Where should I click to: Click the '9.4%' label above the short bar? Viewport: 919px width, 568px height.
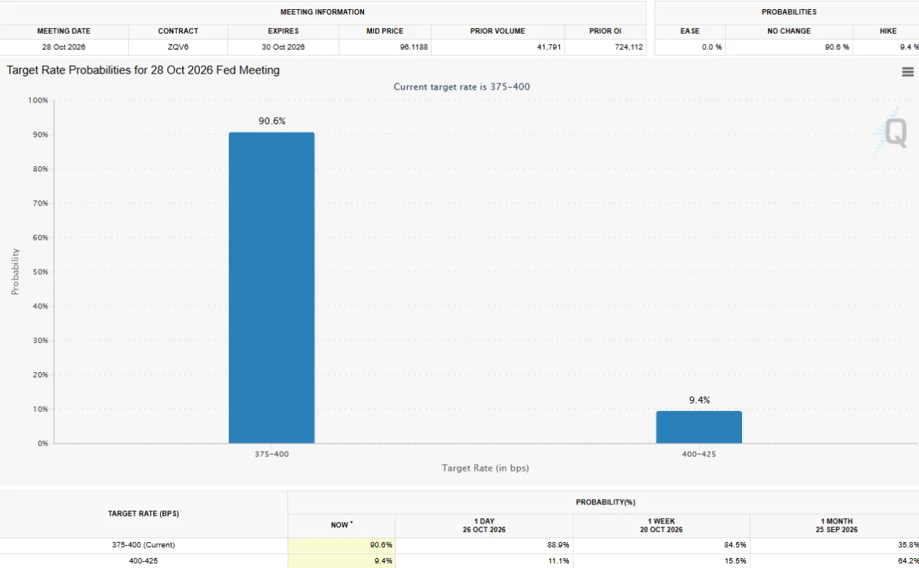[699, 400]
